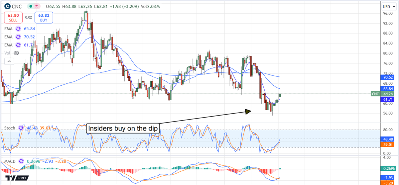Select the Vol indicator label

click(x=8, y=53)
